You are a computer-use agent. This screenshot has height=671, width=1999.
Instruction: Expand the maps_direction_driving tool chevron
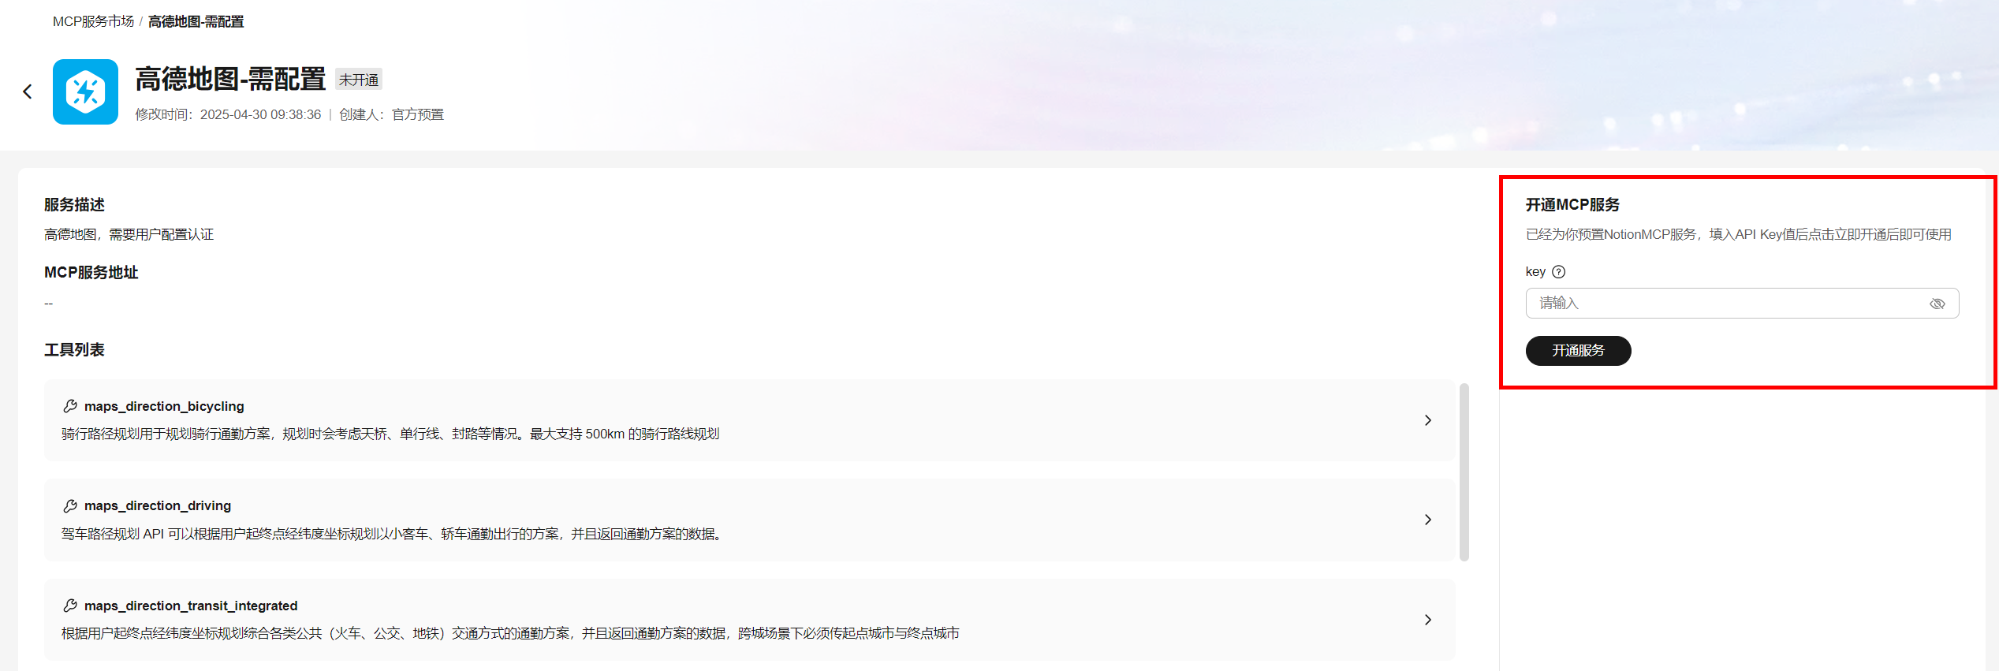[x=1428, y=520]
